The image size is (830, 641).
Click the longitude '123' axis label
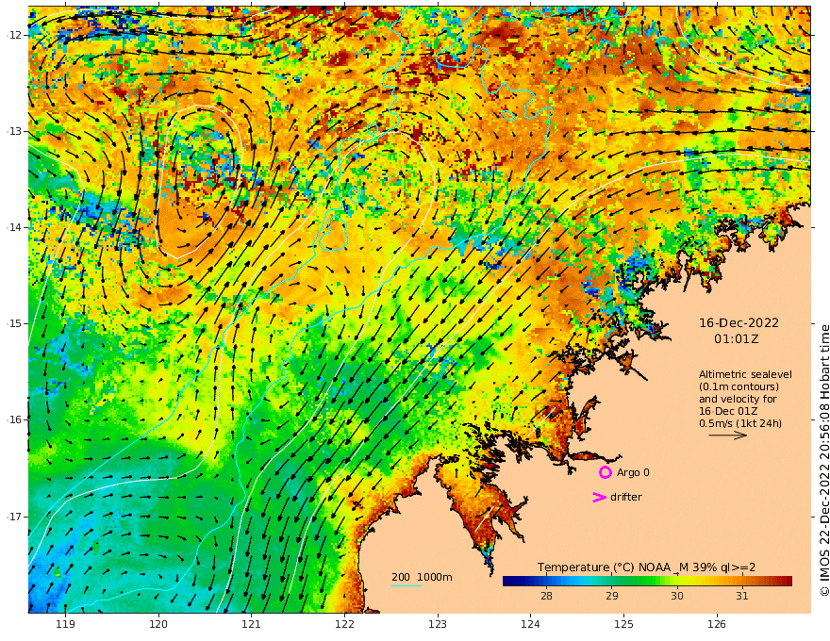coord(438,624)
